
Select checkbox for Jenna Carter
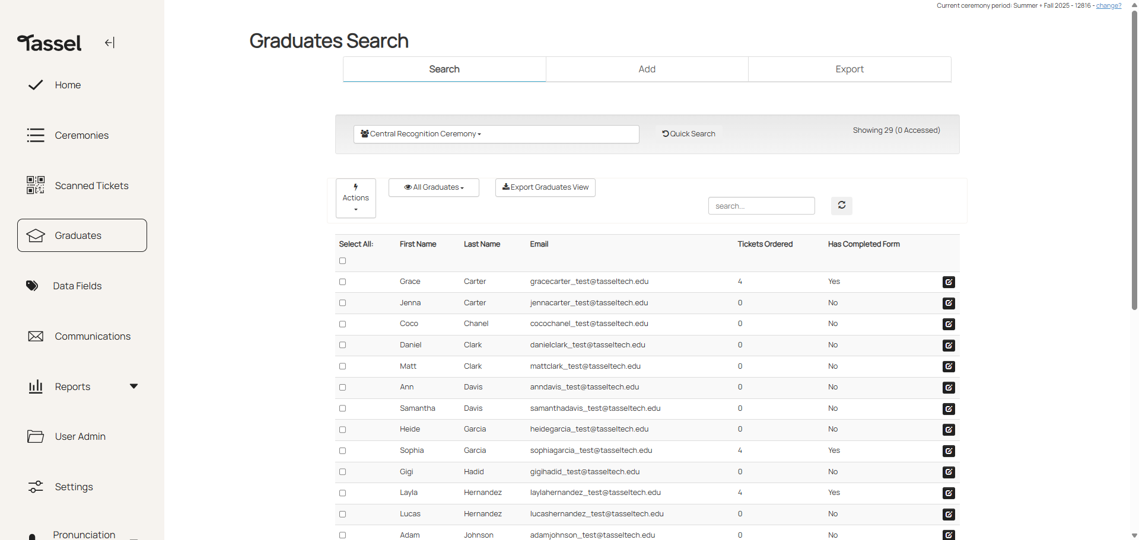tap(342, 303)
